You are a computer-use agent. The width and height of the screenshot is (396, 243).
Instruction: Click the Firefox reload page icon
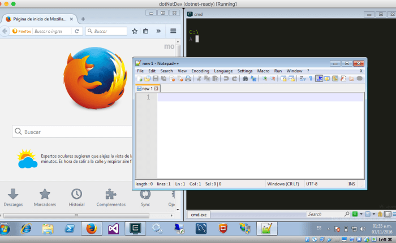pos(77,31)
